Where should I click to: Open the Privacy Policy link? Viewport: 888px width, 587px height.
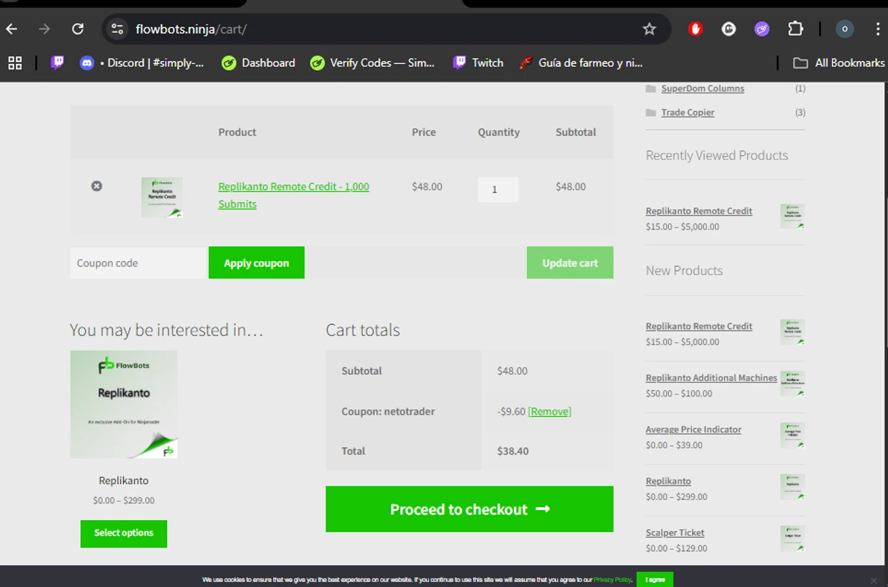tap(613, 580)
